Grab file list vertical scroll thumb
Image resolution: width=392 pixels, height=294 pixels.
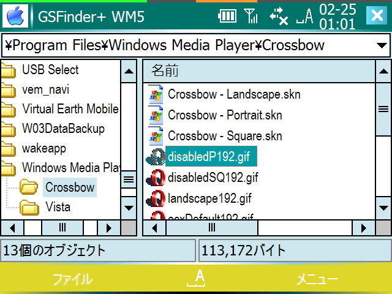pyautogui.click(x=383, y=110)
